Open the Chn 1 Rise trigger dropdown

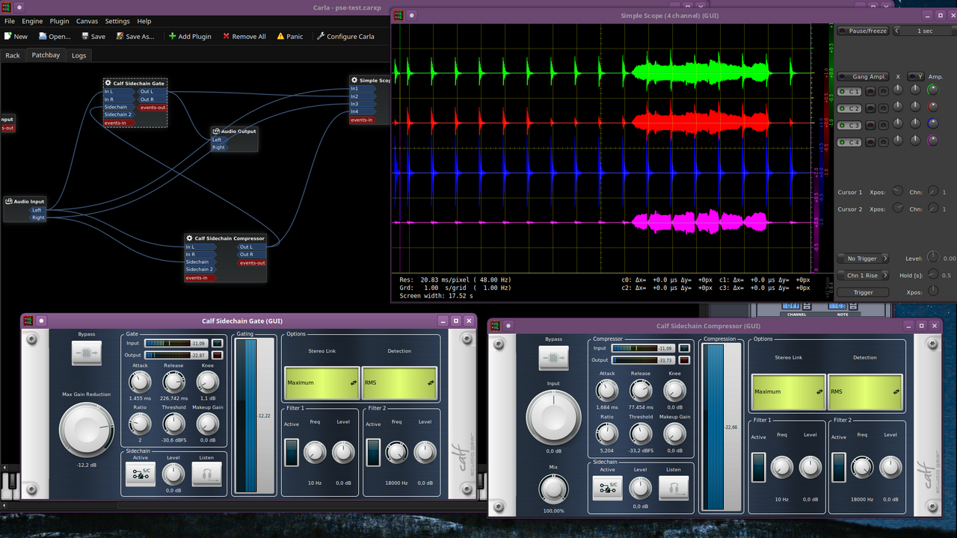pyautogui.click(x=862, y=276)
